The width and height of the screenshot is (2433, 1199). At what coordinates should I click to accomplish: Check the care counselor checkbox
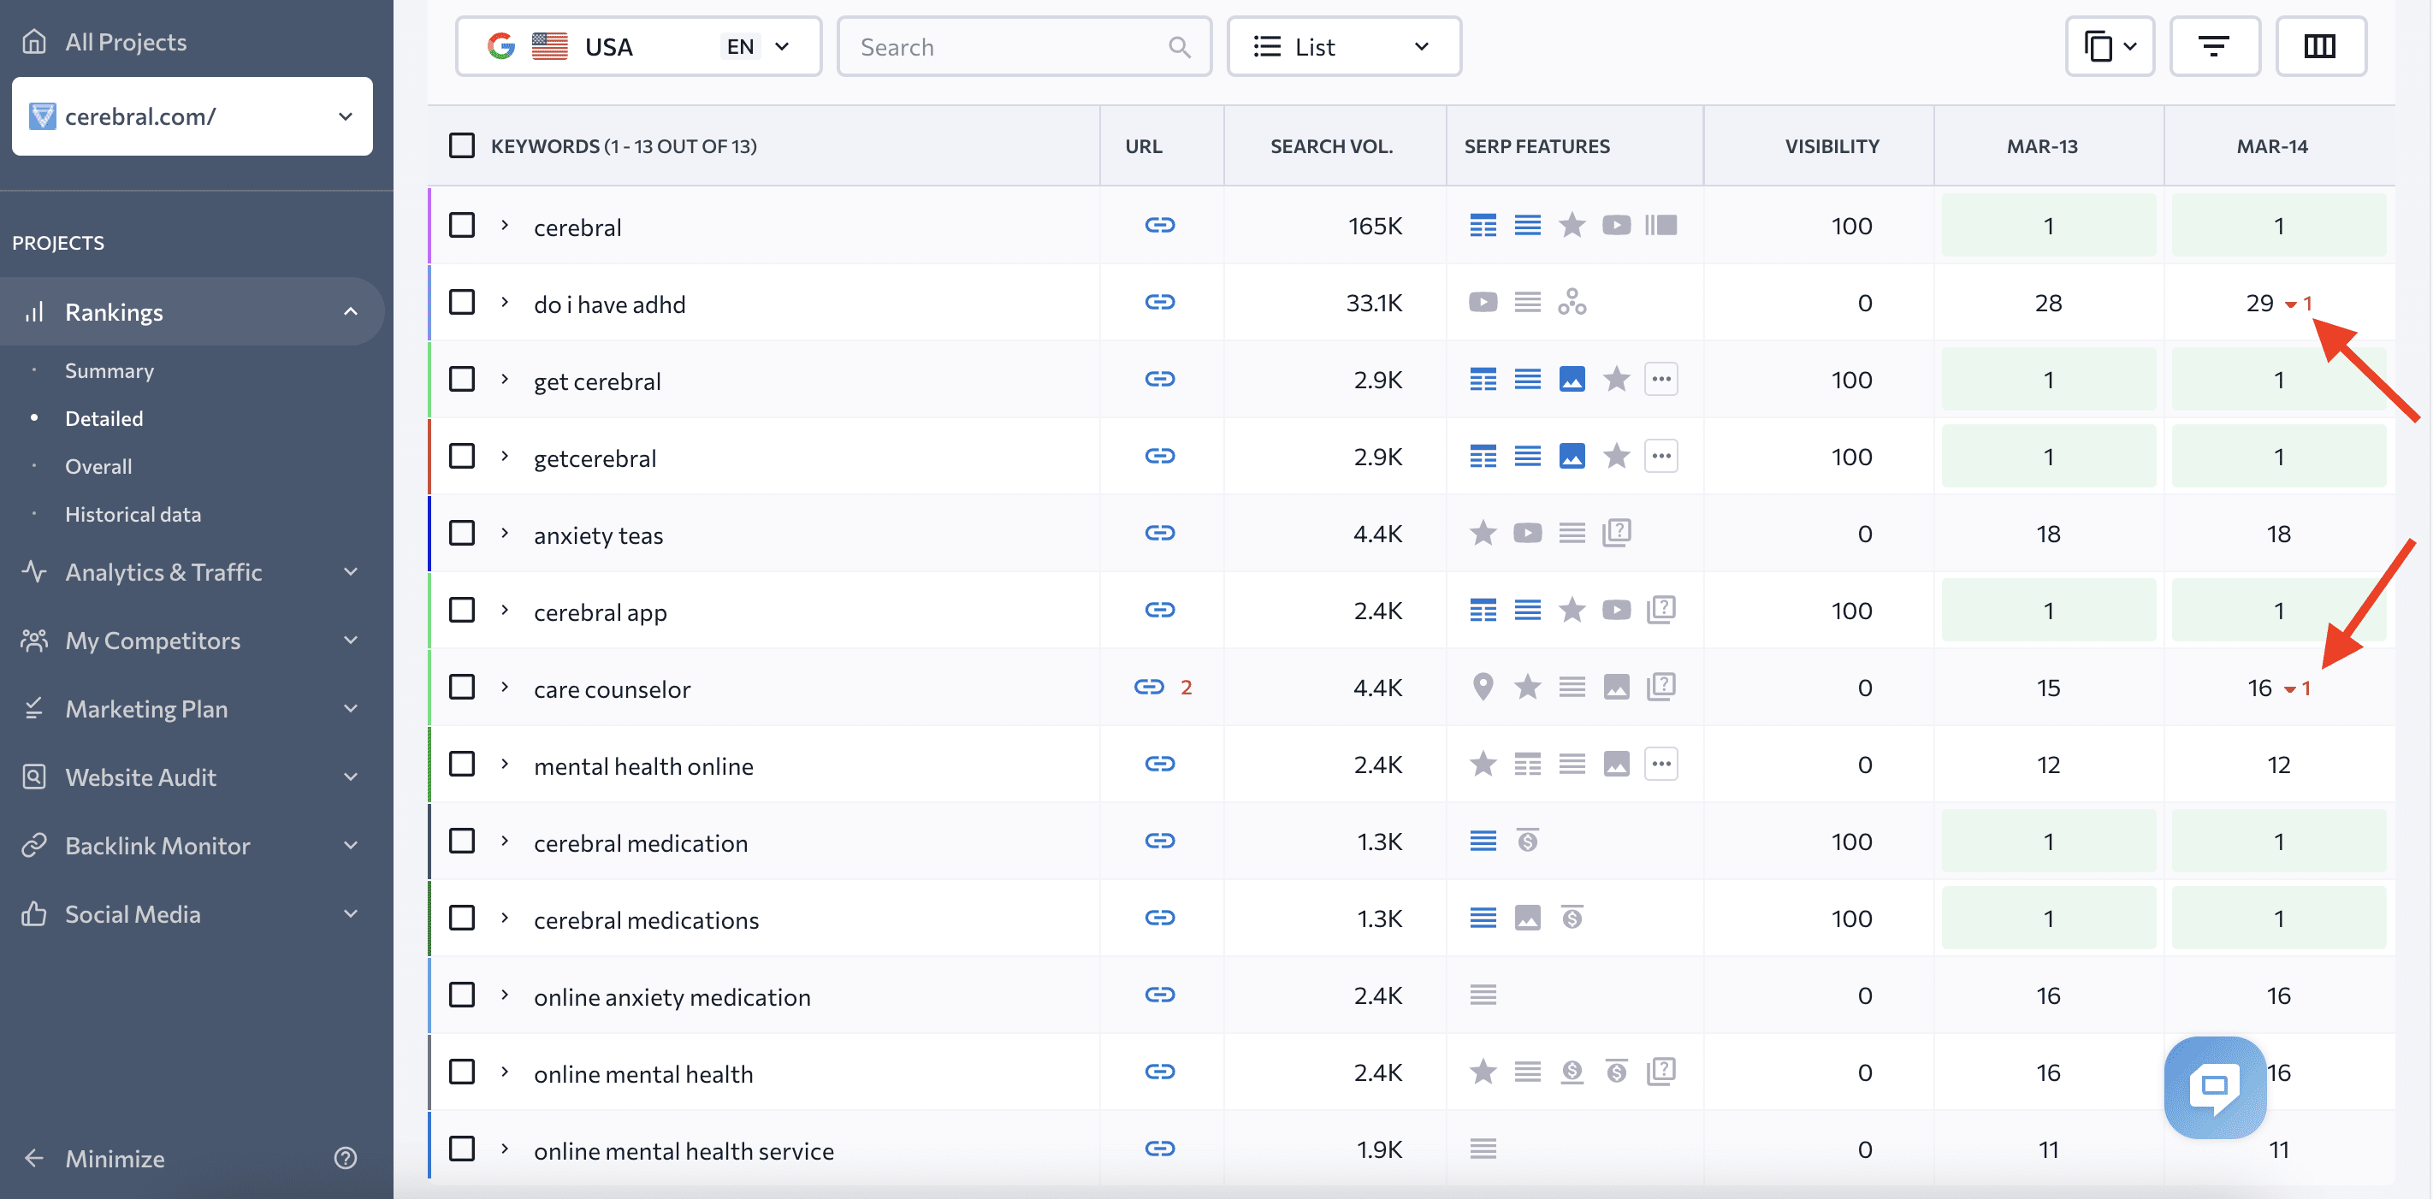[462, 687]
